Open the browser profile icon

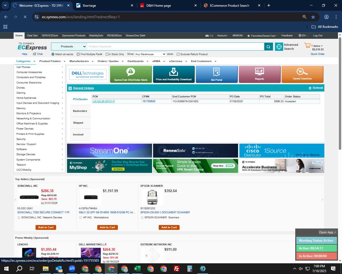pyautogui.click(x=327, y=17)
